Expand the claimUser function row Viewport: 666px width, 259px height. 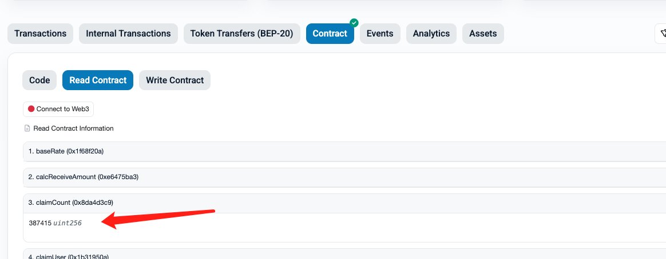click(x=344, y=255)
